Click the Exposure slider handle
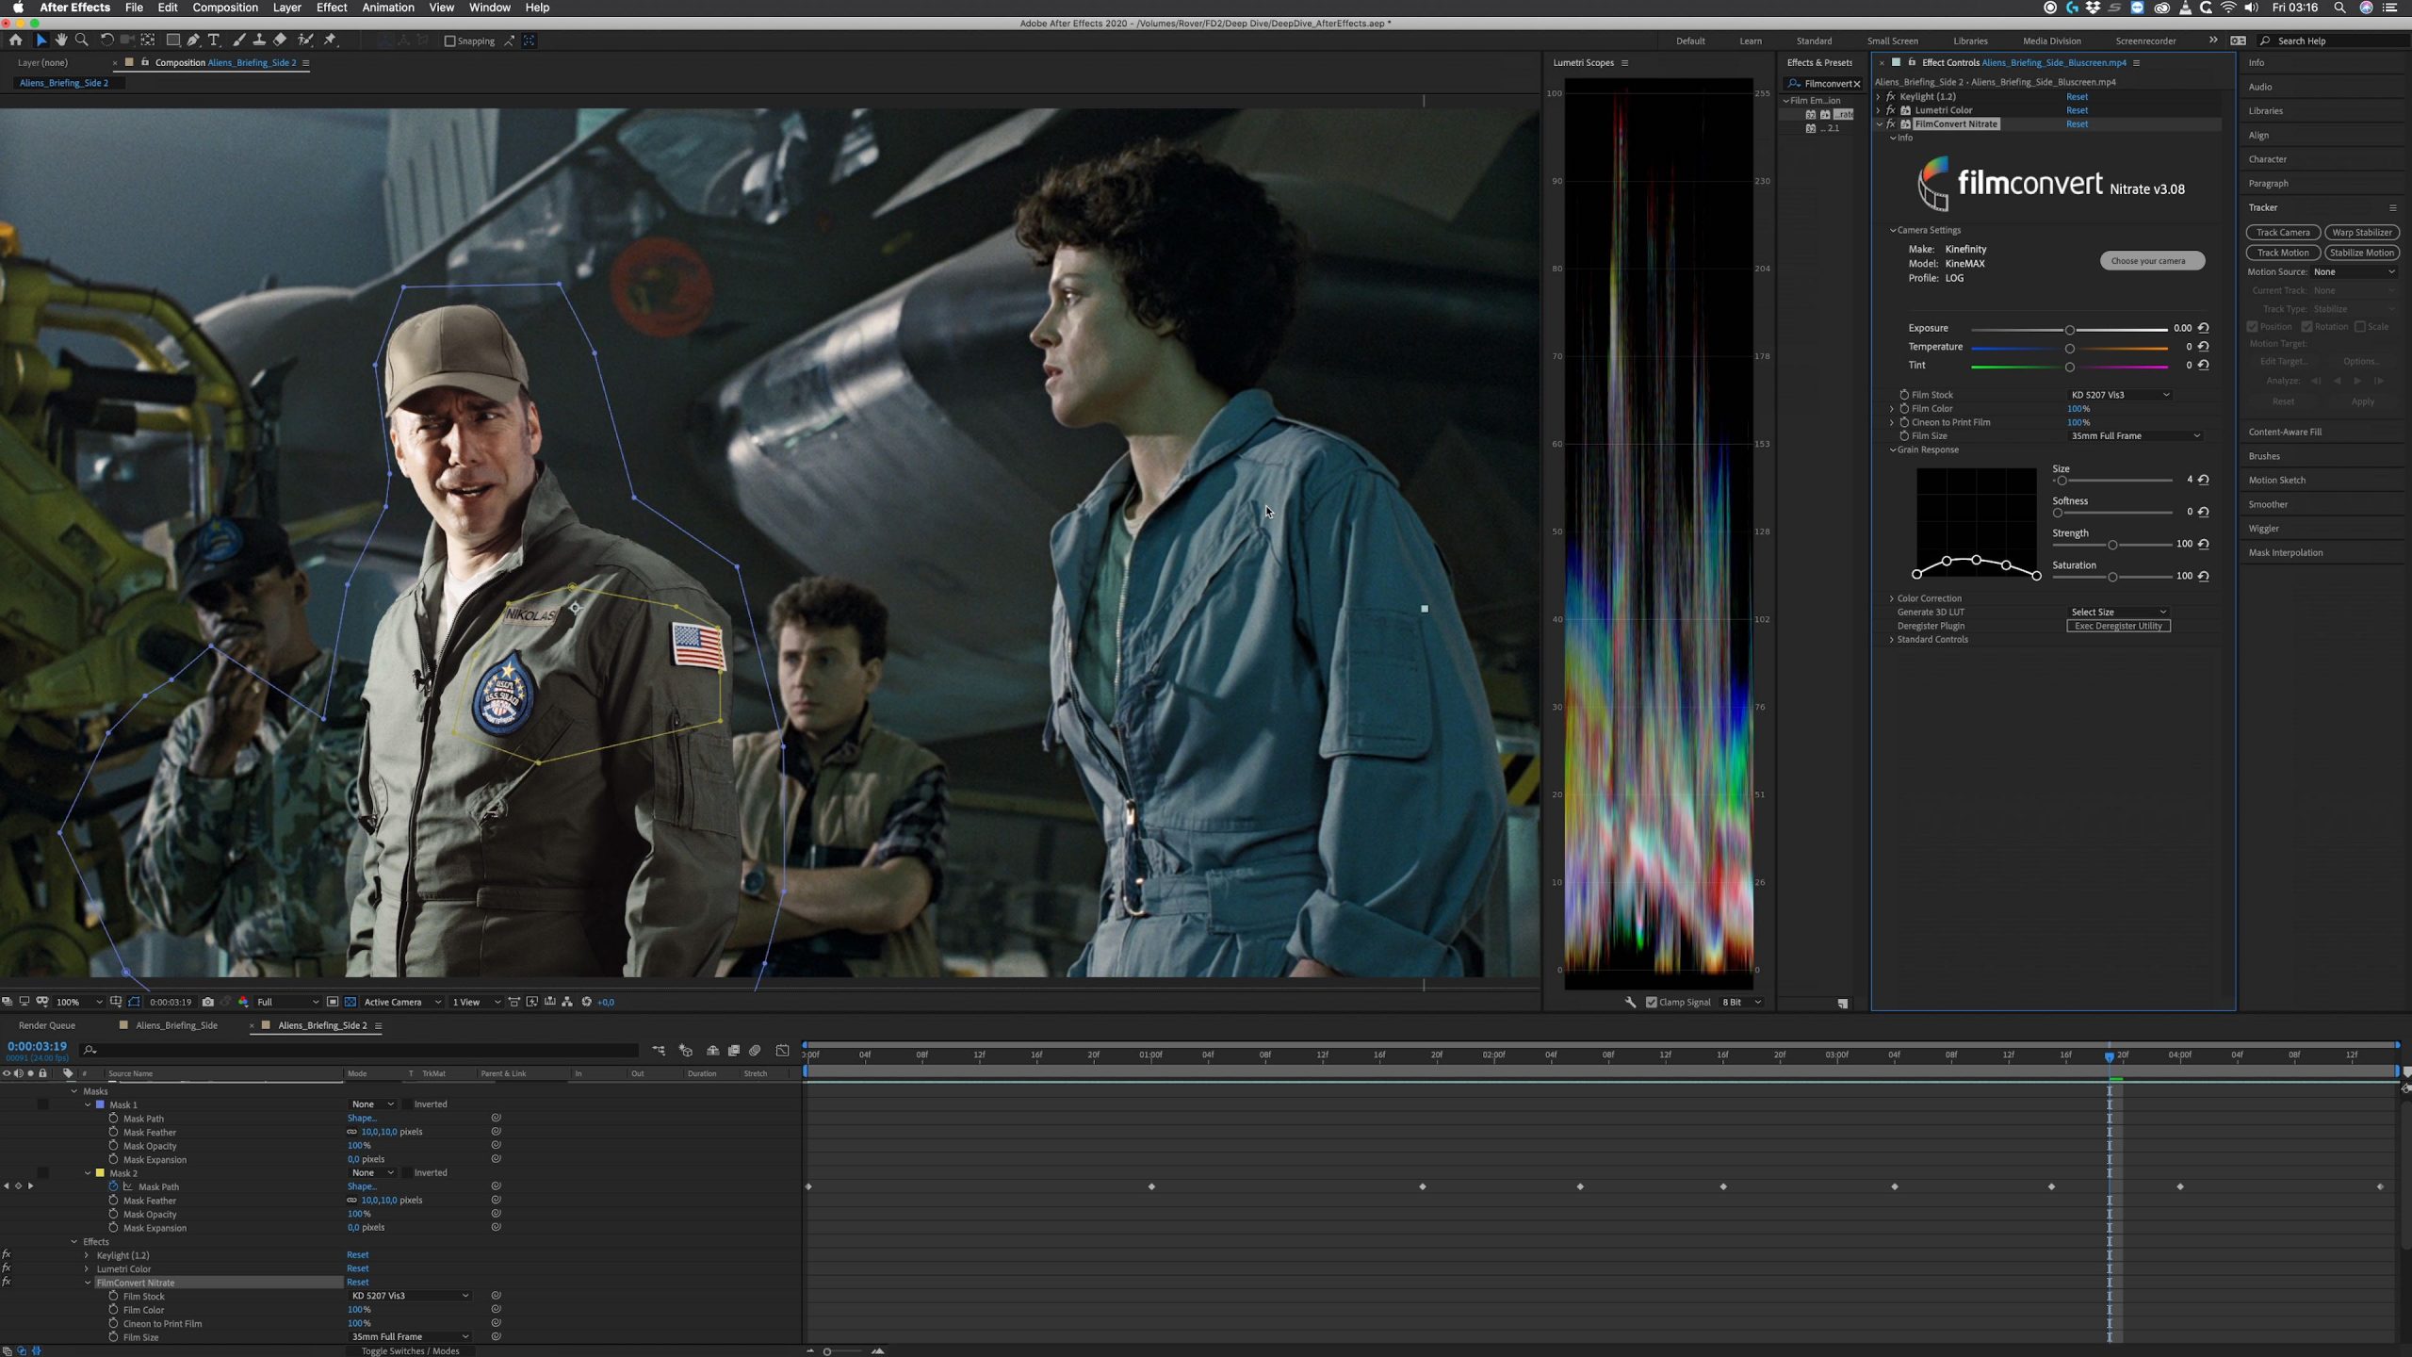2412x1357 pixels. click(x=2070, y=330)
